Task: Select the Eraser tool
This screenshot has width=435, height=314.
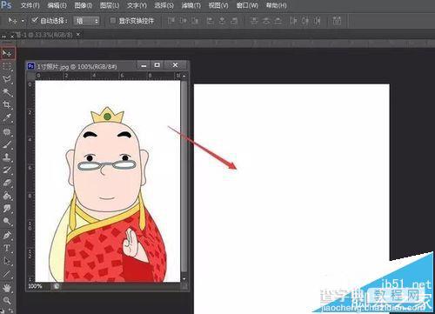Action: [x=7, y=183]
